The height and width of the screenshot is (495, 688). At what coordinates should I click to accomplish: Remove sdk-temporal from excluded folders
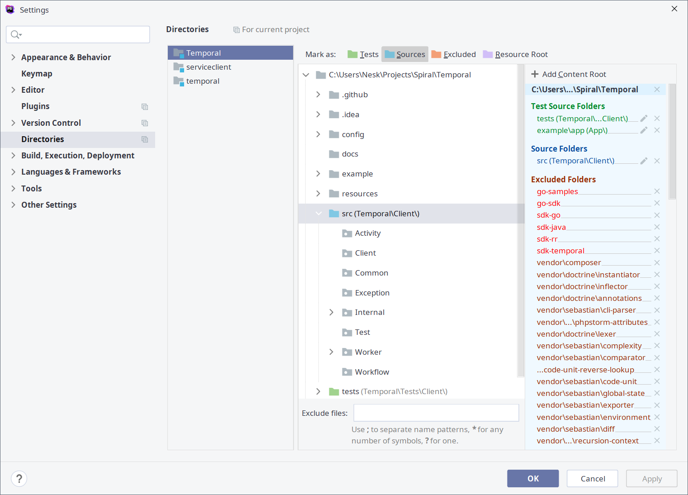pos(657,251)
